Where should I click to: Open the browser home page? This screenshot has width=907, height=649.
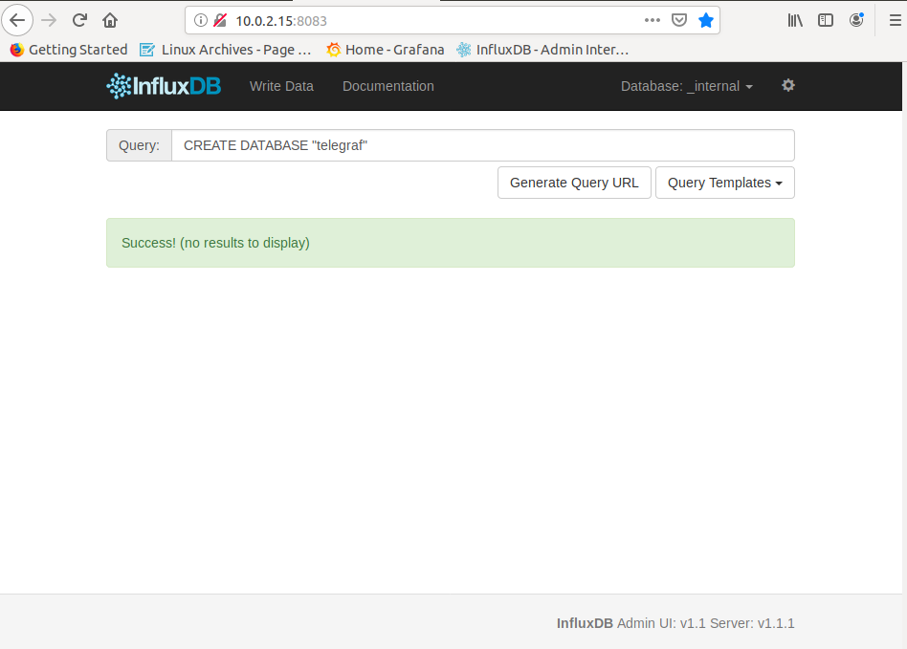[110, 20]
